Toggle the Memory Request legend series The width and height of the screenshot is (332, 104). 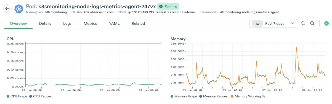[x=214, y=96]
